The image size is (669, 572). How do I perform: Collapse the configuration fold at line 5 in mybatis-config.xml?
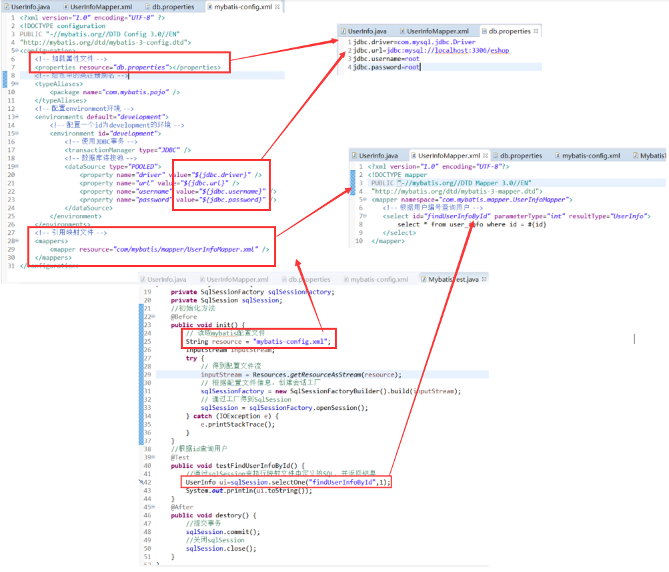tap(17, 51)
